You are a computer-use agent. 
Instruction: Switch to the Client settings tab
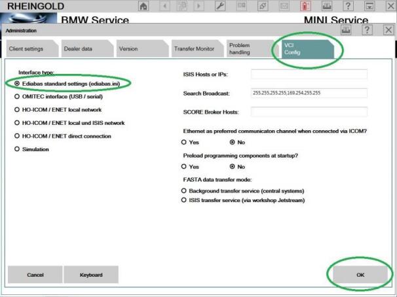pyautogui.click(x=32, y=48)
